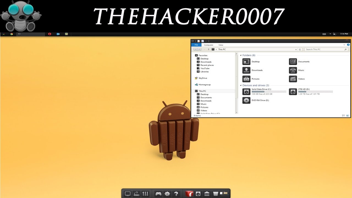
Task: Open the router network icon in dock
Action: pyautogui.click(x=136, y=194)
